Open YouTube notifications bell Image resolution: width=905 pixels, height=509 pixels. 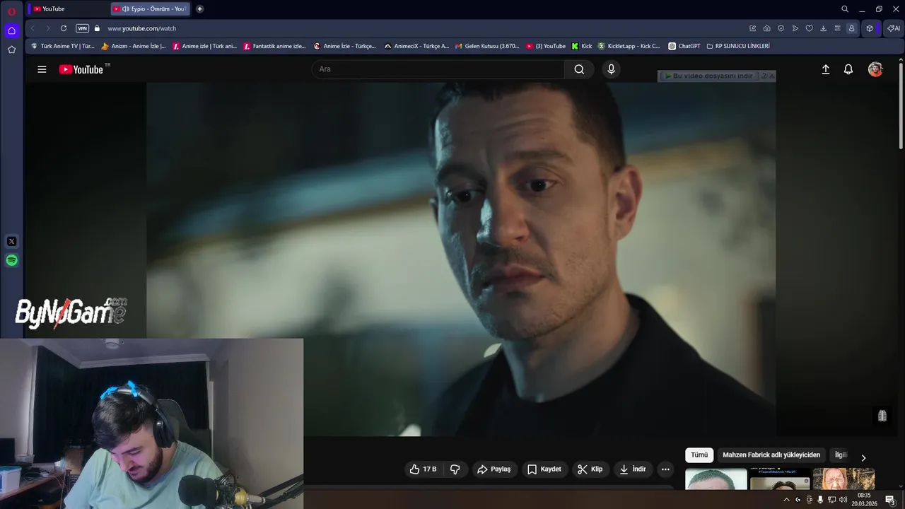[848, 69]
